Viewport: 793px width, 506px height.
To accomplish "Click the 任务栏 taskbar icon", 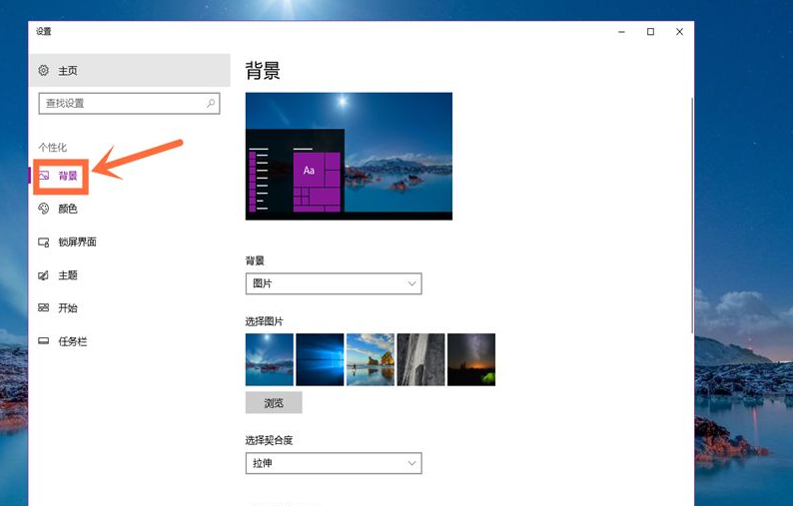I will coord(44,341).
